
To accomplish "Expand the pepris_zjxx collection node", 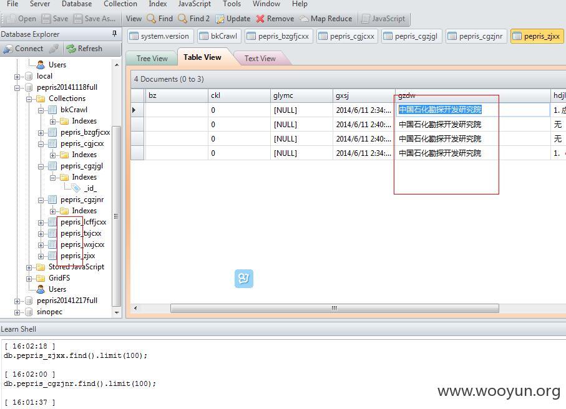I will coord(41,256).
